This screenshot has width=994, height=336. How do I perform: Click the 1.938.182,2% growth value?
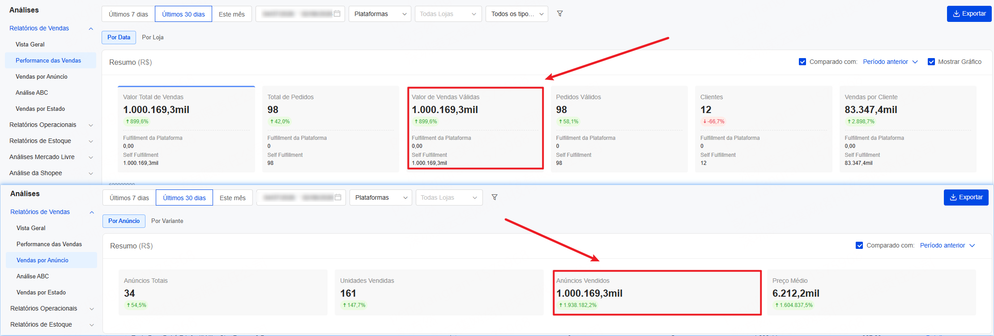click(x=578, y=305)
